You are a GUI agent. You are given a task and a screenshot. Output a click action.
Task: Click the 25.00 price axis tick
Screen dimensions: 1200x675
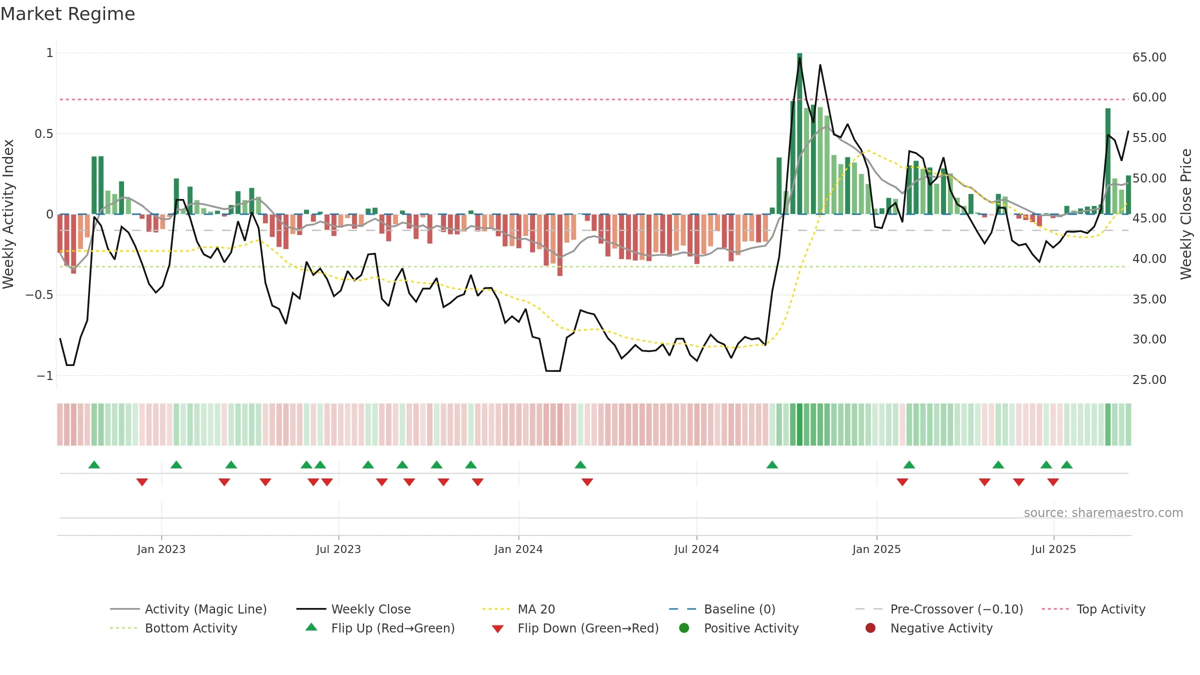1149,379
